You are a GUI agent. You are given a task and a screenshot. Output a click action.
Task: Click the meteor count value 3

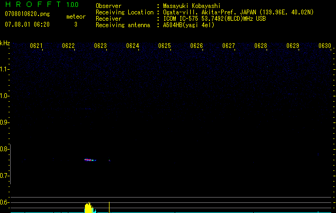pos(76,24)
